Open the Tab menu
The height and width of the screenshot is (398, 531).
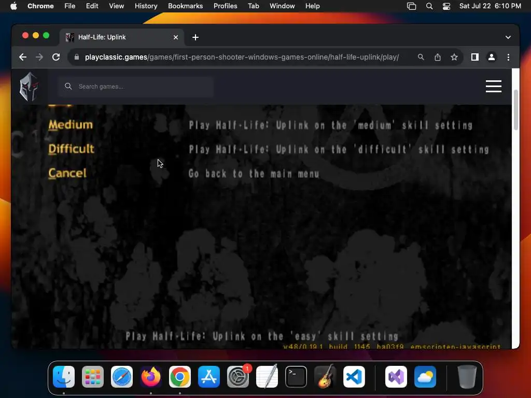point(253,6)
